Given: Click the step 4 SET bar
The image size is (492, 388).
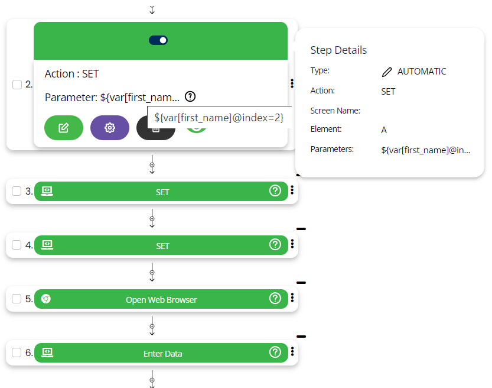Looking at the screenshot, I should pos(162,245).
